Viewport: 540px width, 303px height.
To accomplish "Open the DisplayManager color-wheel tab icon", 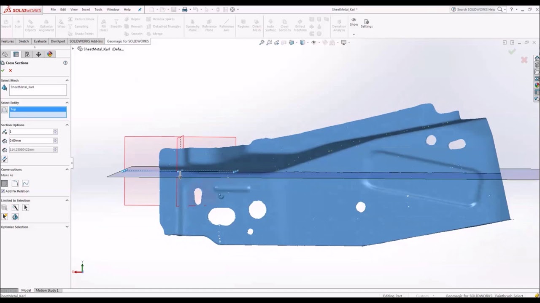I will [x=50, y=54].
